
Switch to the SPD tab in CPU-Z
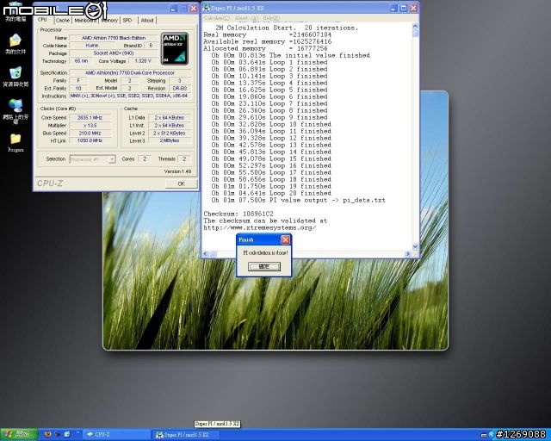127,21
